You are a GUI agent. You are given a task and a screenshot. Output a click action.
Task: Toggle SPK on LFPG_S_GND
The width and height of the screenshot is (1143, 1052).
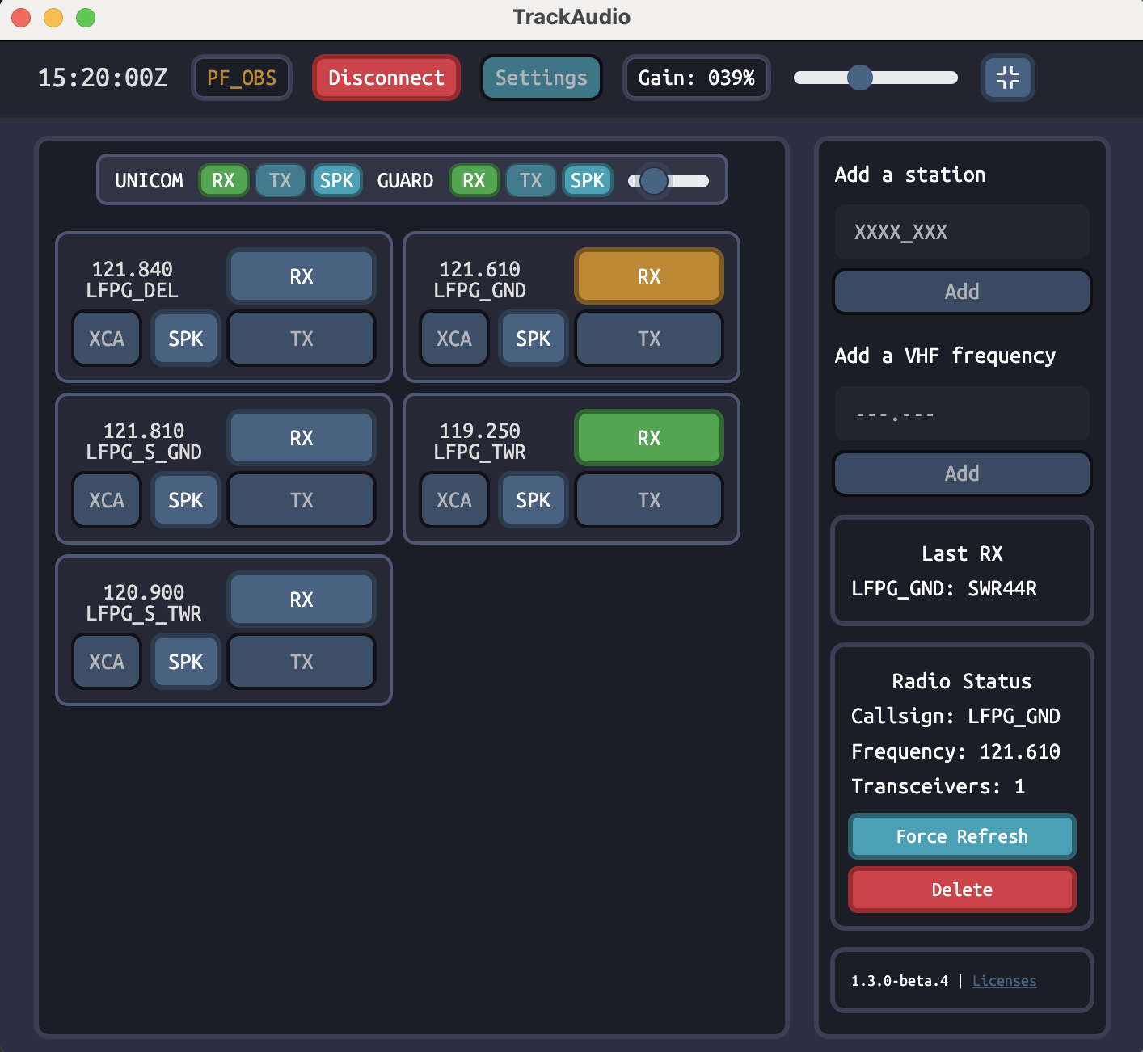(x=186, y=500)
